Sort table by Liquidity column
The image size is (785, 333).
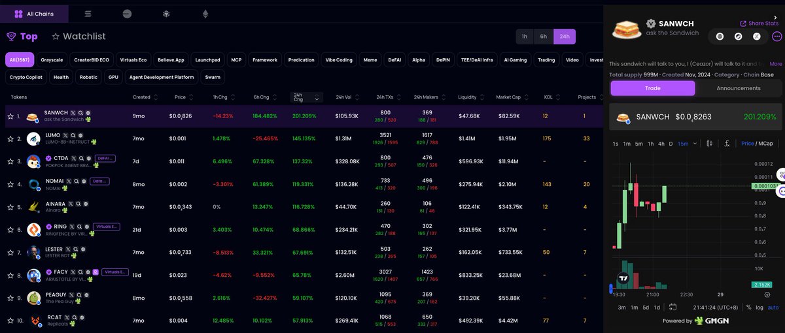point(471,97)
